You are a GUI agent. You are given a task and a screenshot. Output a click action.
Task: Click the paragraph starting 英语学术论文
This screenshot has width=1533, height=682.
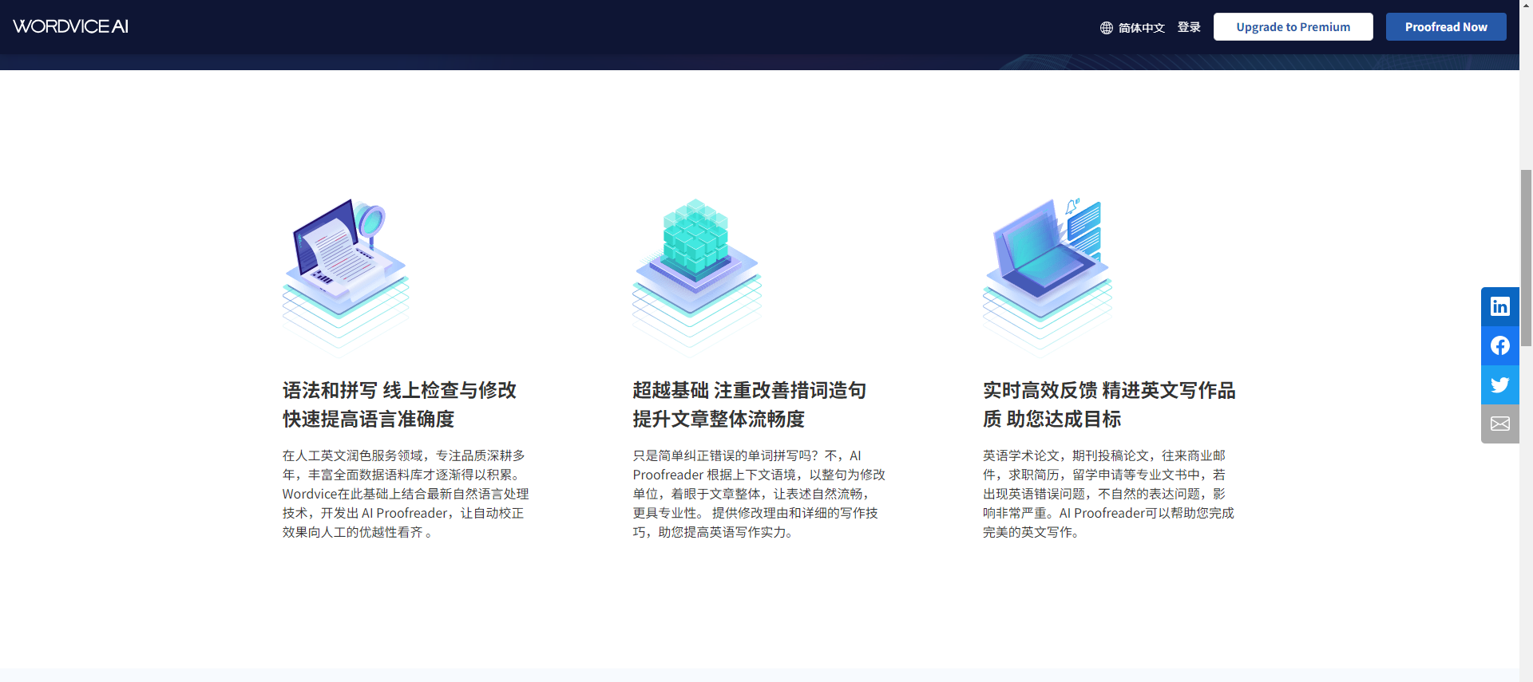1108,494
